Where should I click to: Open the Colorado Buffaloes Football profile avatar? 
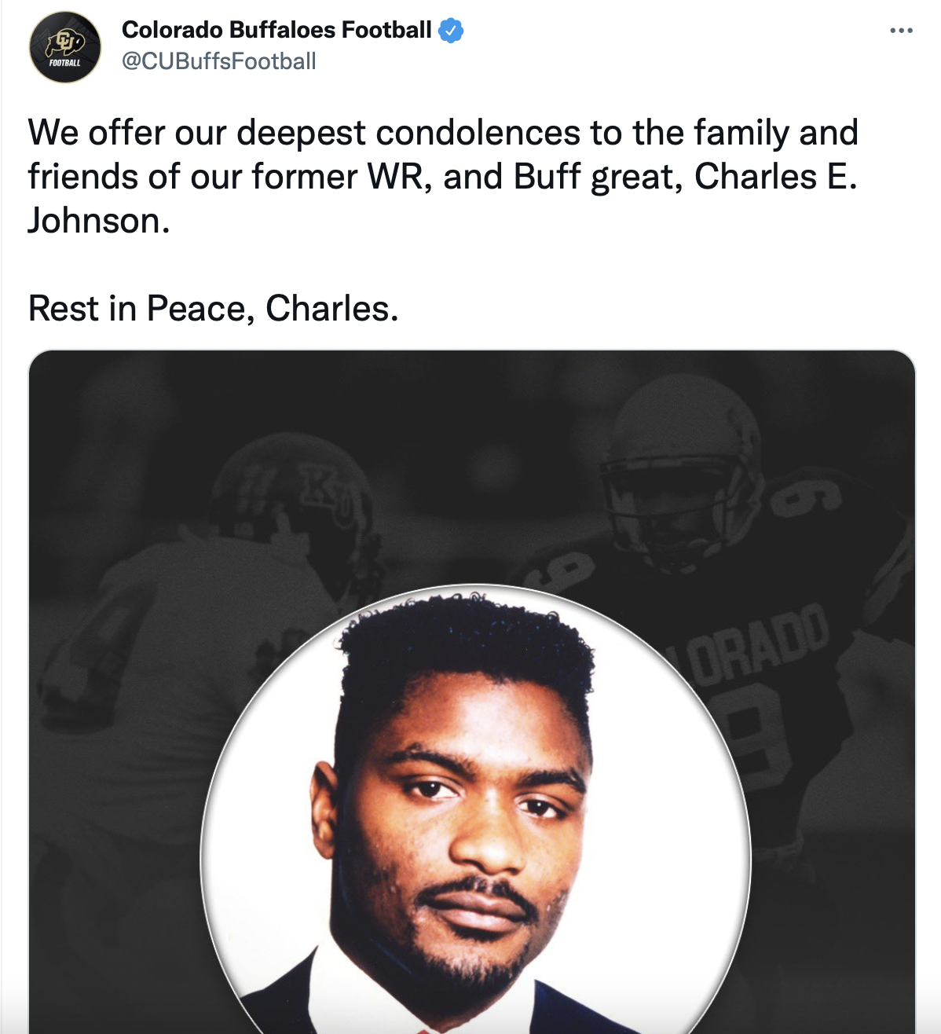[65, 47]
